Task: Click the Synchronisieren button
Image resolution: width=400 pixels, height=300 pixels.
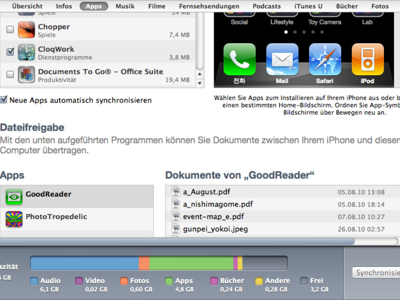Action: 376,272
